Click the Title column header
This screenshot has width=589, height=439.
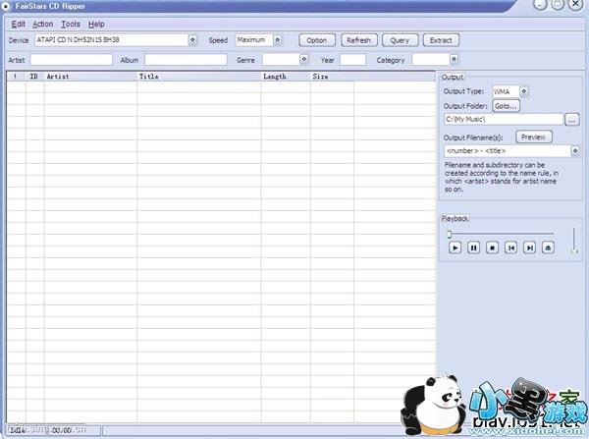pos(198,77)
